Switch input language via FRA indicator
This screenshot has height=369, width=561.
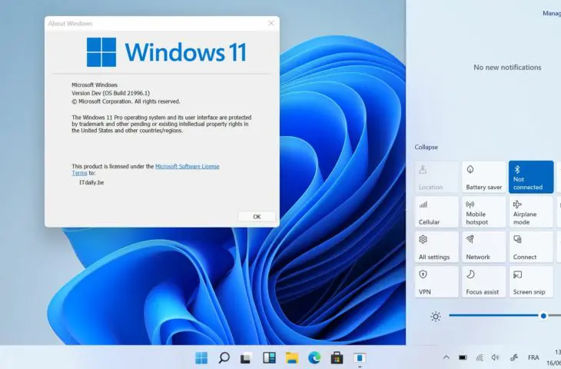pos(533,357)
